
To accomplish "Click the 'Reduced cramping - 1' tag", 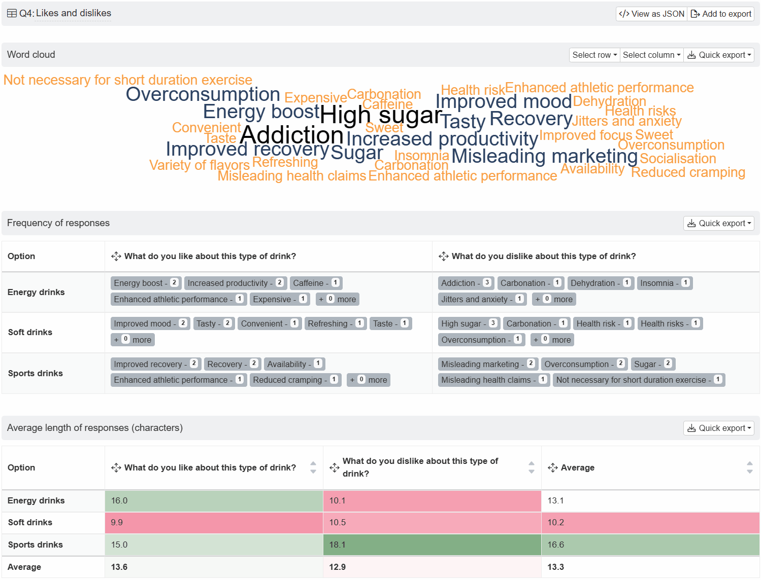I will coord(295,380).
